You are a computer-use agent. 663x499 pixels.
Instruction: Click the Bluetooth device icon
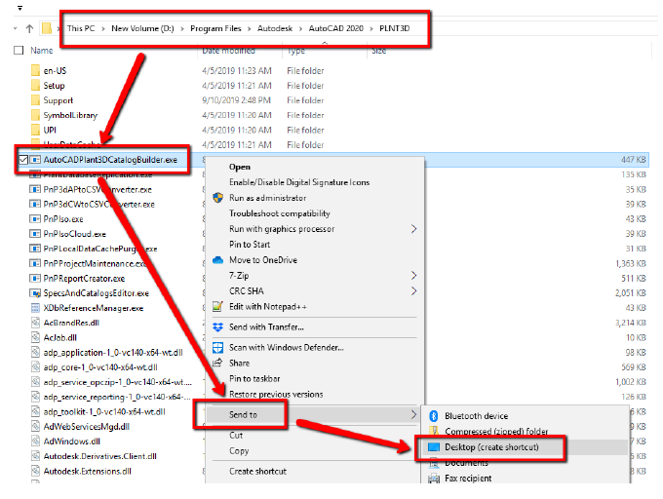click(432, 416)
